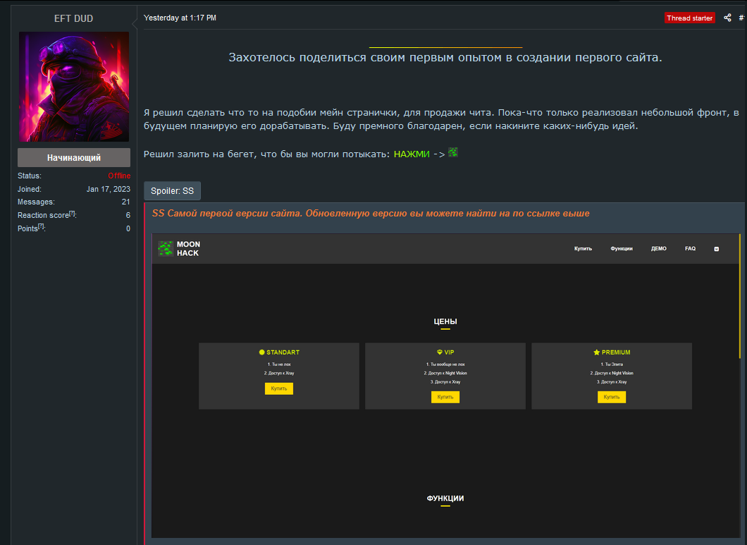Click the Moon Hack green logo icon
This screenshot has width=747, height=545.
point(166,248)
